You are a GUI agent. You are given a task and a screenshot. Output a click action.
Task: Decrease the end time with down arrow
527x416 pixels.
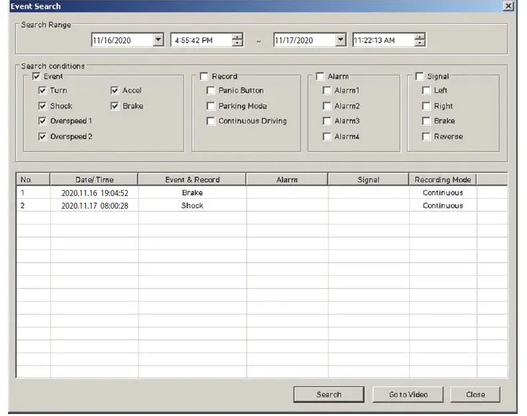pyautogui.click(x=420, y=43)
